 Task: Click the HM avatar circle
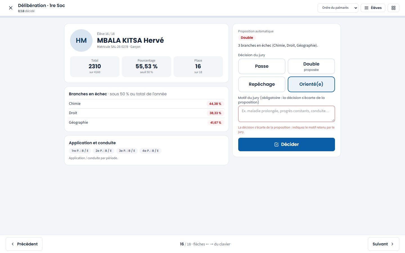[x=81, y=40]
